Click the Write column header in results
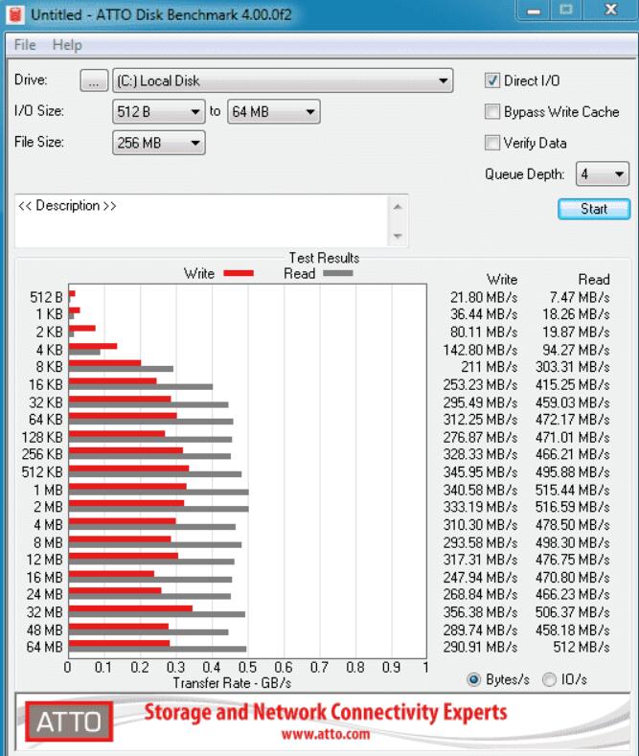639x756 pixels. pyautogui.click(x=502, y=279)
